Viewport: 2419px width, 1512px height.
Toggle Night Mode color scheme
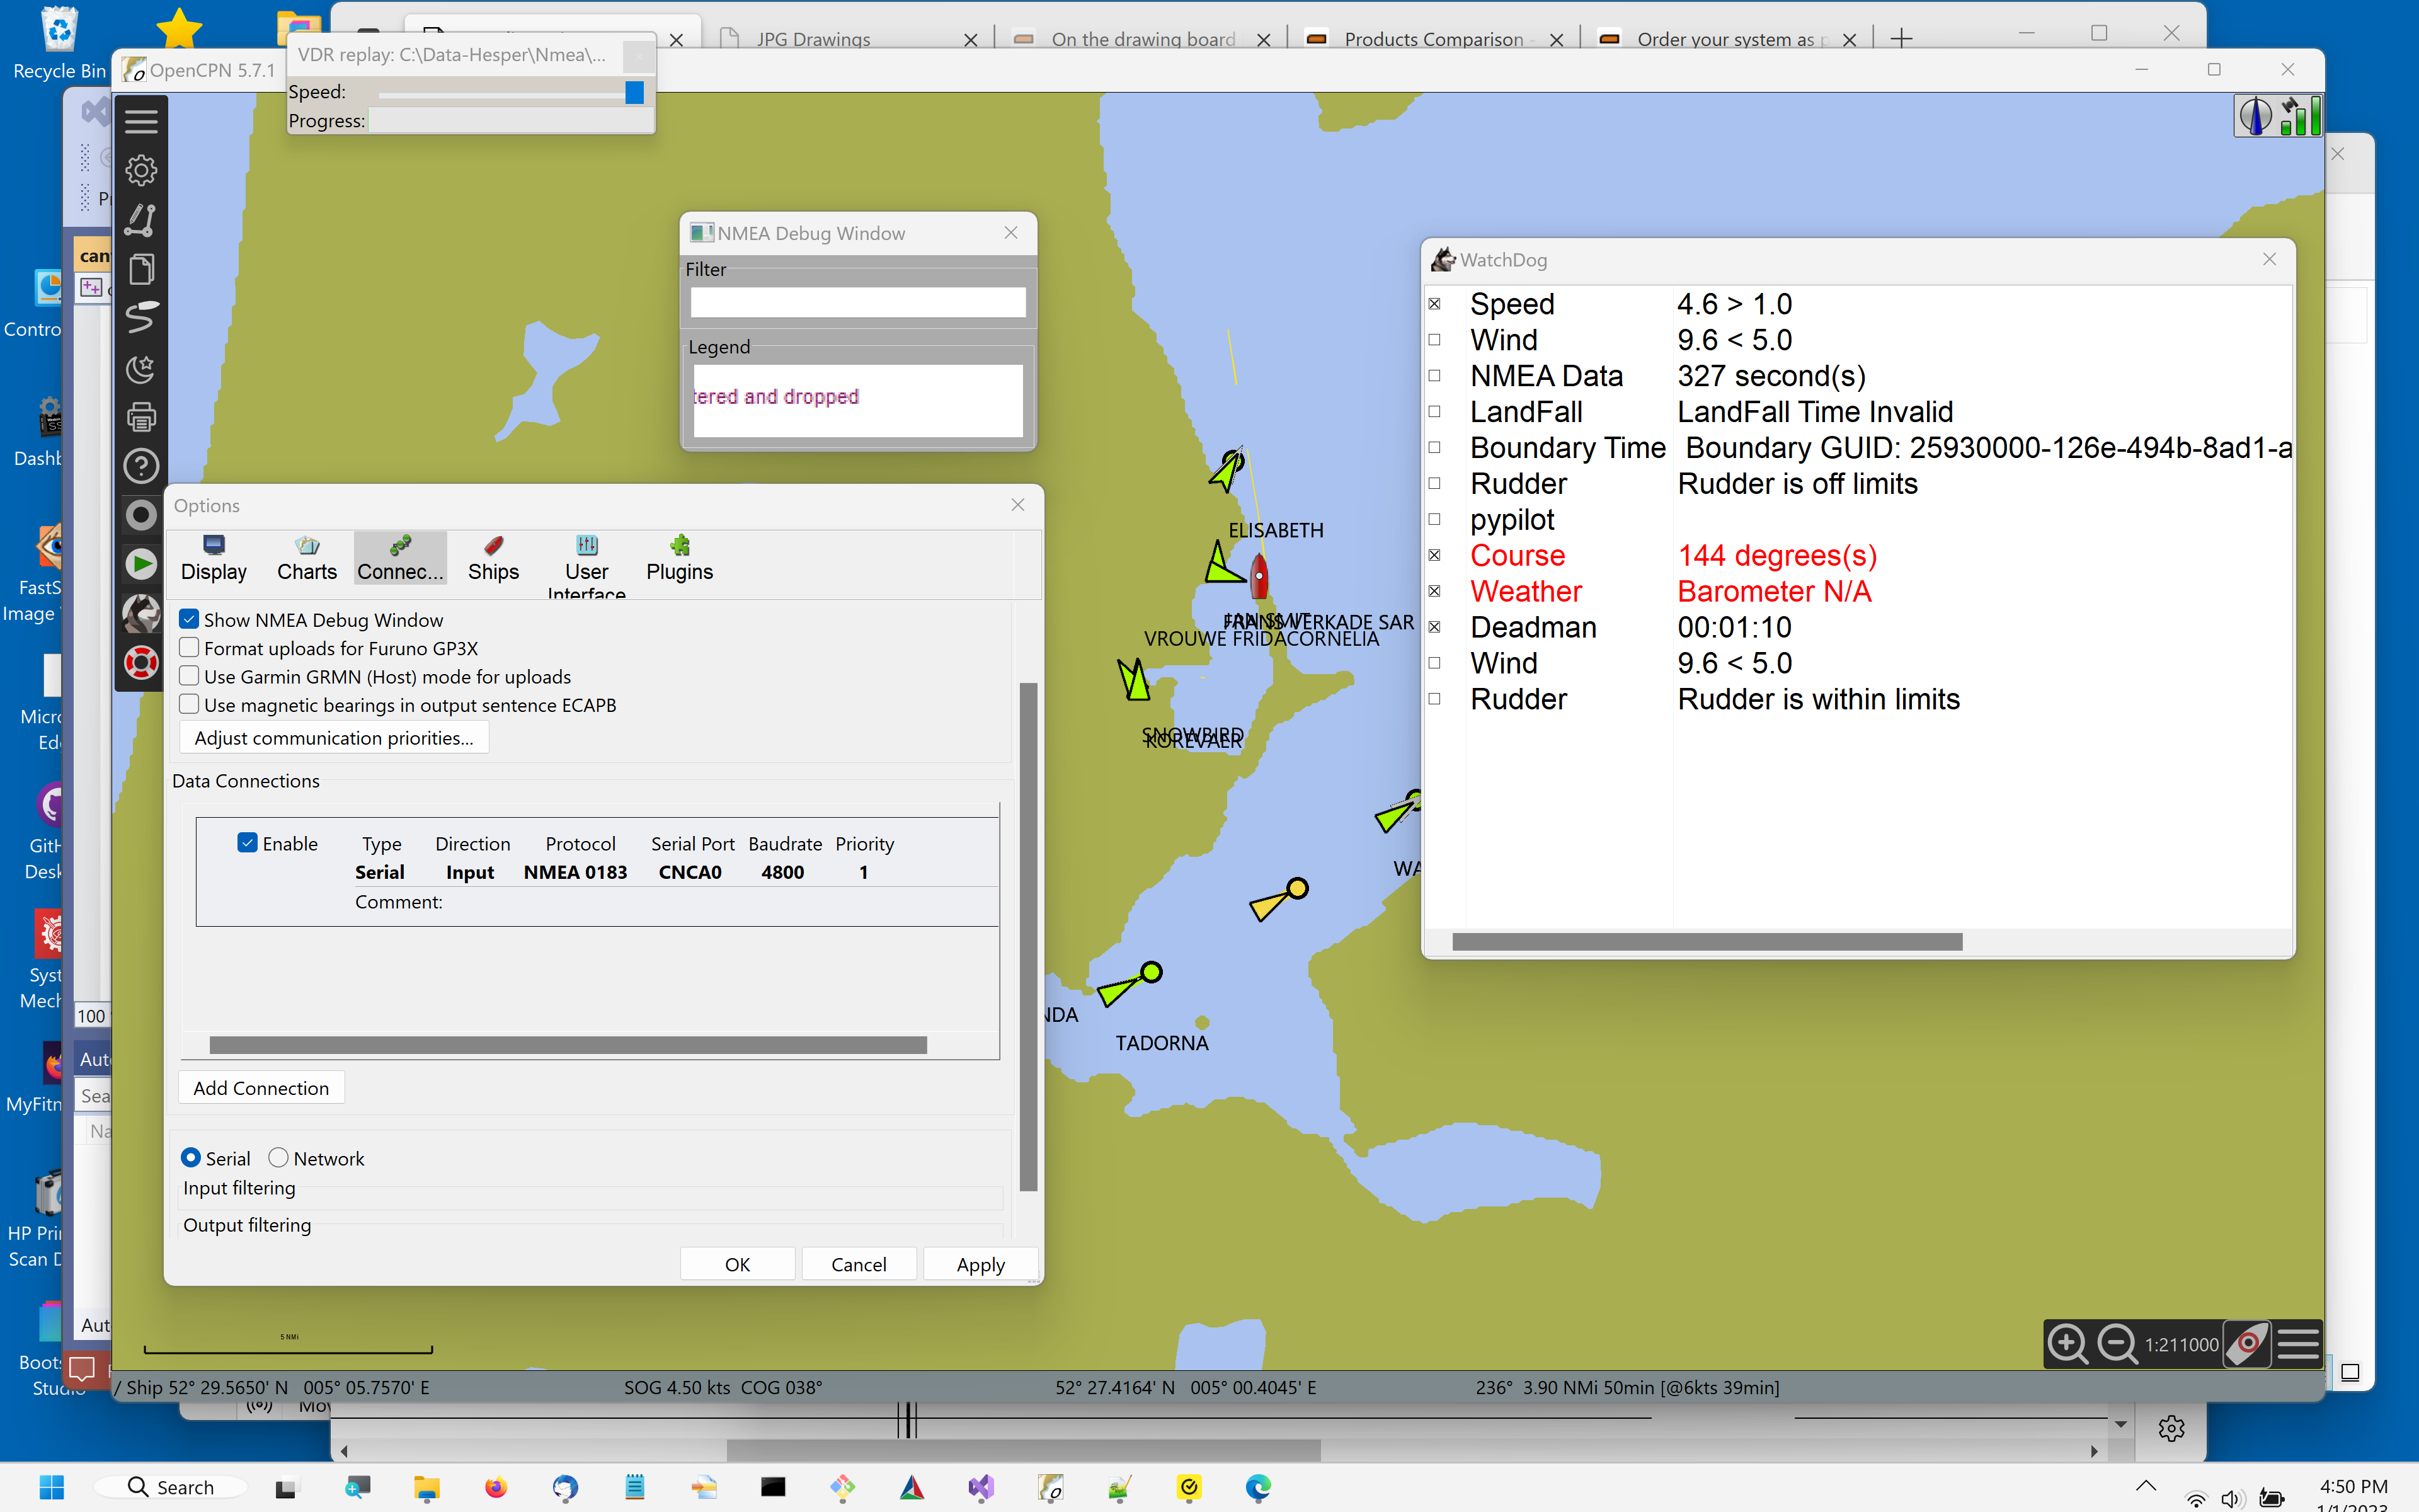[x=141, y=368]
